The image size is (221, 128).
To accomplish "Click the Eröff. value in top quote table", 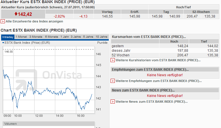I will pos(135,16).
